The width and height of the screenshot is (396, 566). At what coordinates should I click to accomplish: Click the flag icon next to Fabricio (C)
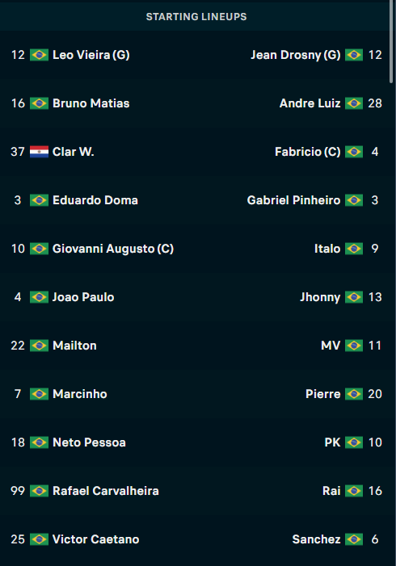click(354, 152)
